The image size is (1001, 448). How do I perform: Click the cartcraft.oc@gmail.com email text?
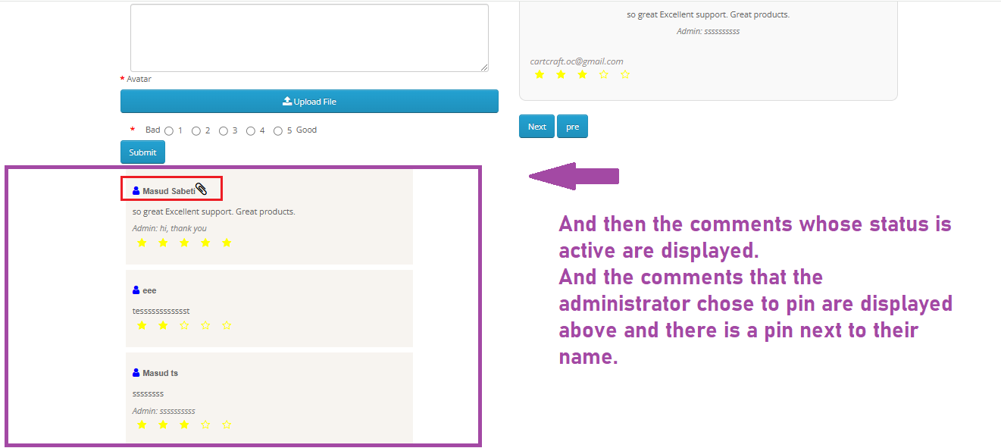click(577, 61)
